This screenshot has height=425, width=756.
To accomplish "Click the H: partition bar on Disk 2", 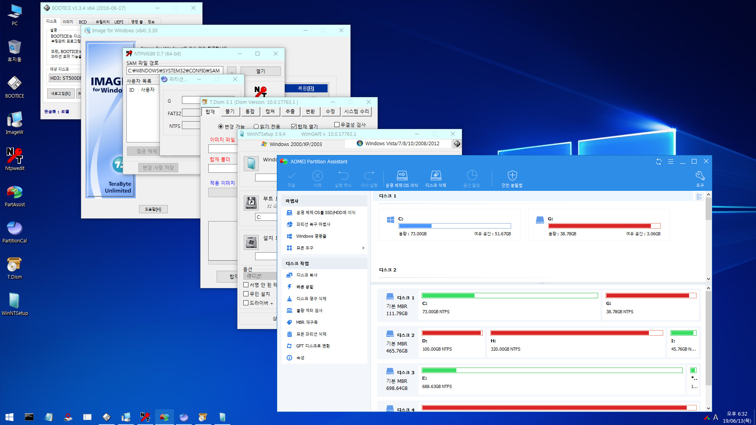I will (576, 333).
